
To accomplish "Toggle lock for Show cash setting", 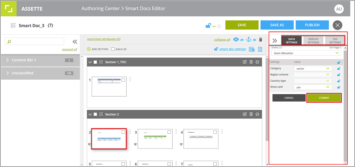I will [339, 87].
